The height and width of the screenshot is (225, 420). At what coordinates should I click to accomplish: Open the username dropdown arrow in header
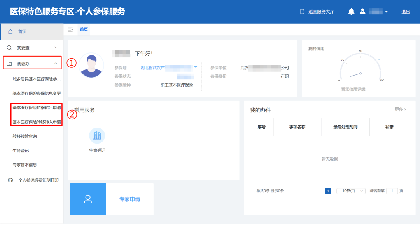386,12
